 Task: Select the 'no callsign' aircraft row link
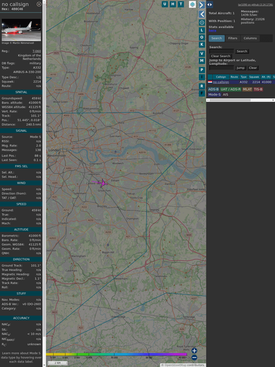221,82
